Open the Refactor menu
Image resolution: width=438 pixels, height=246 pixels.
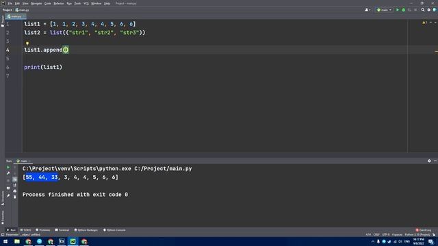(59, 3)
